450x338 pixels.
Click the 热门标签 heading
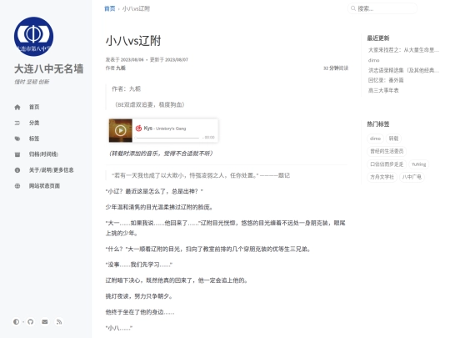[x=378, y=124]
